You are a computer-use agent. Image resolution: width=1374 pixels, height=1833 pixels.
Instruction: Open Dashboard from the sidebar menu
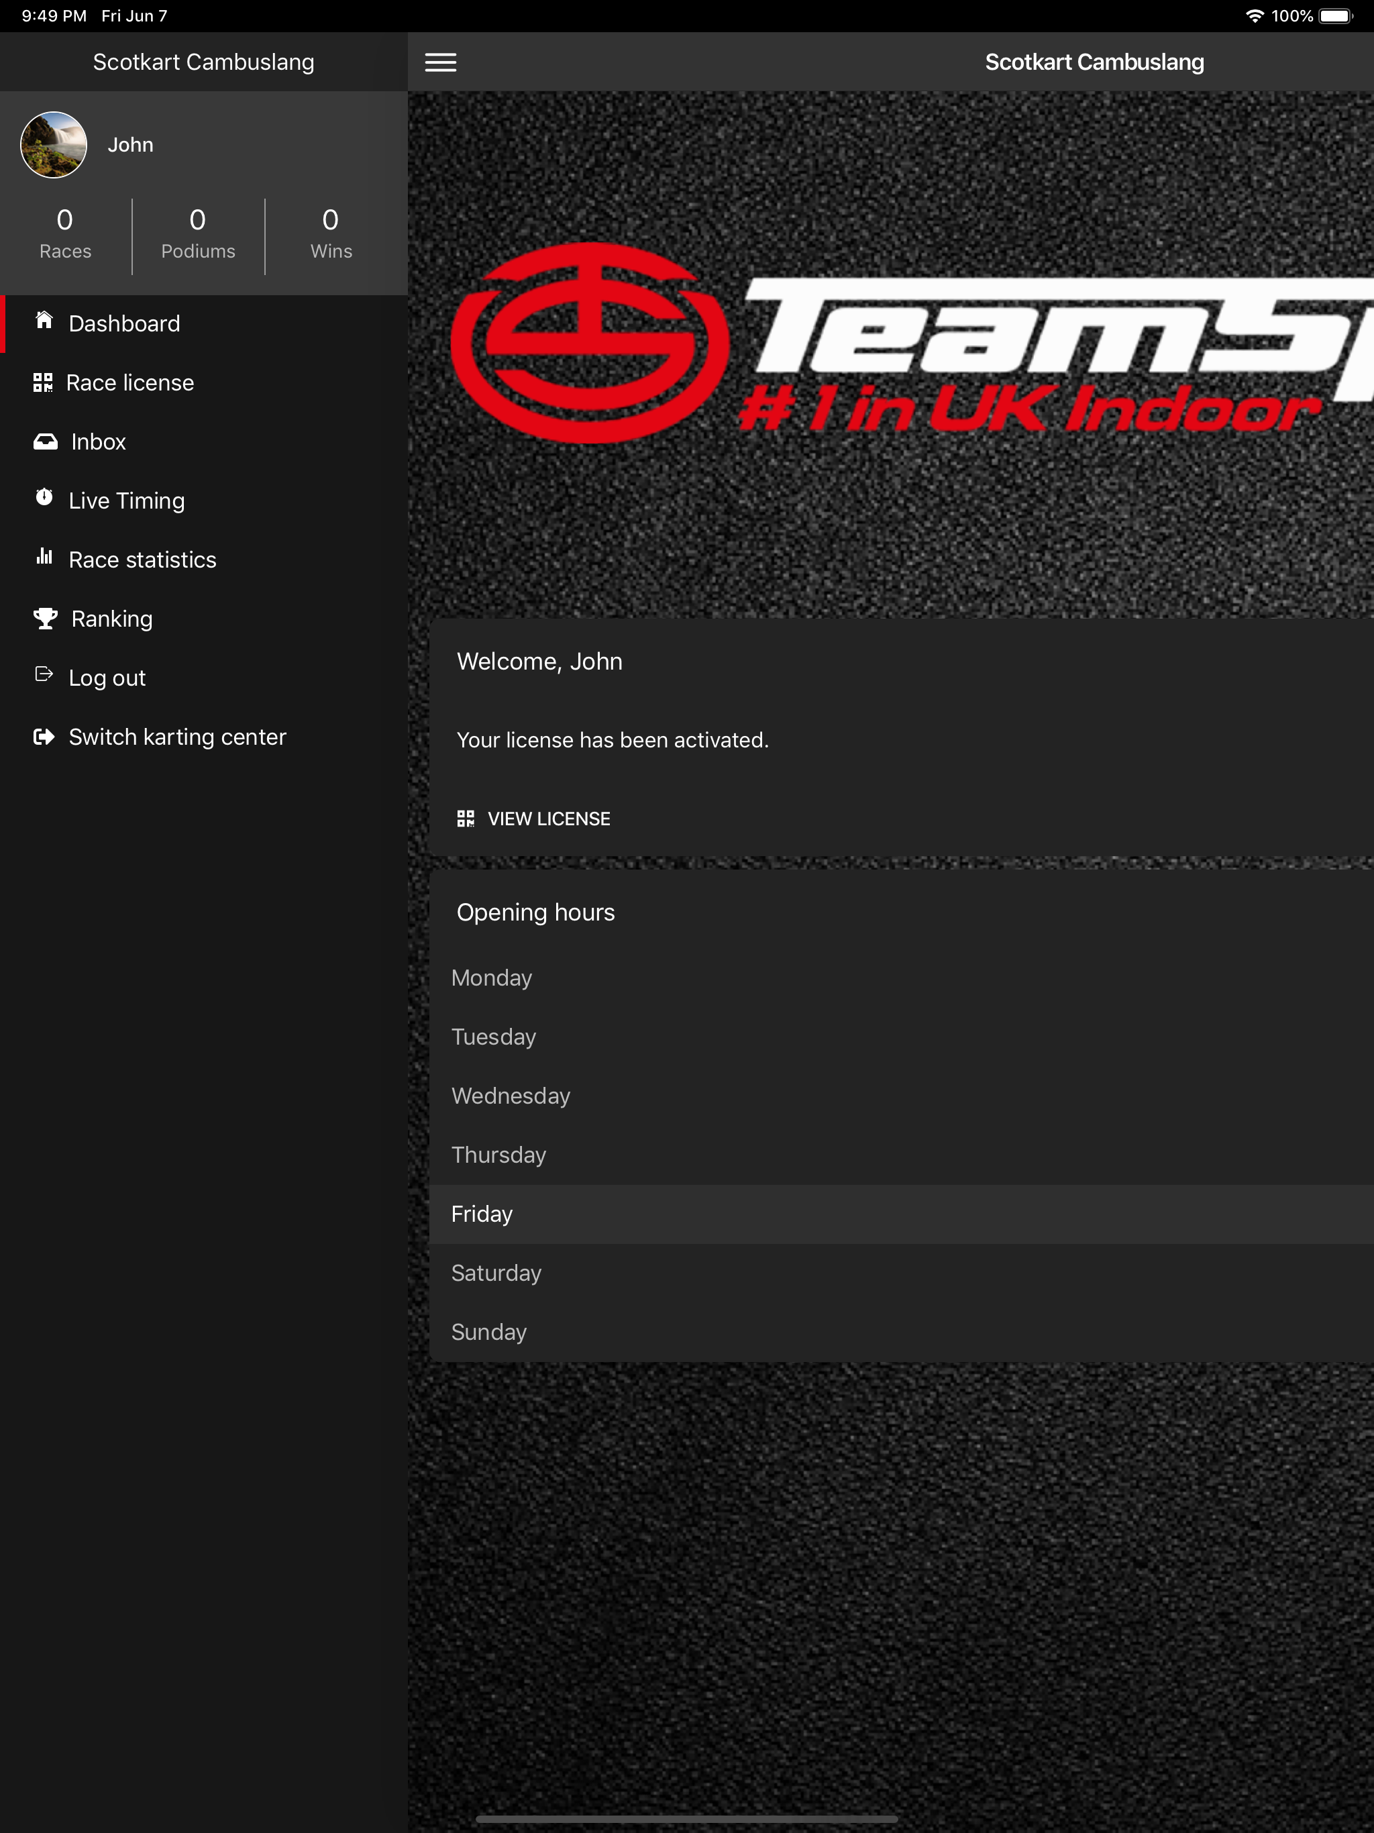click(x=204, y=323)
